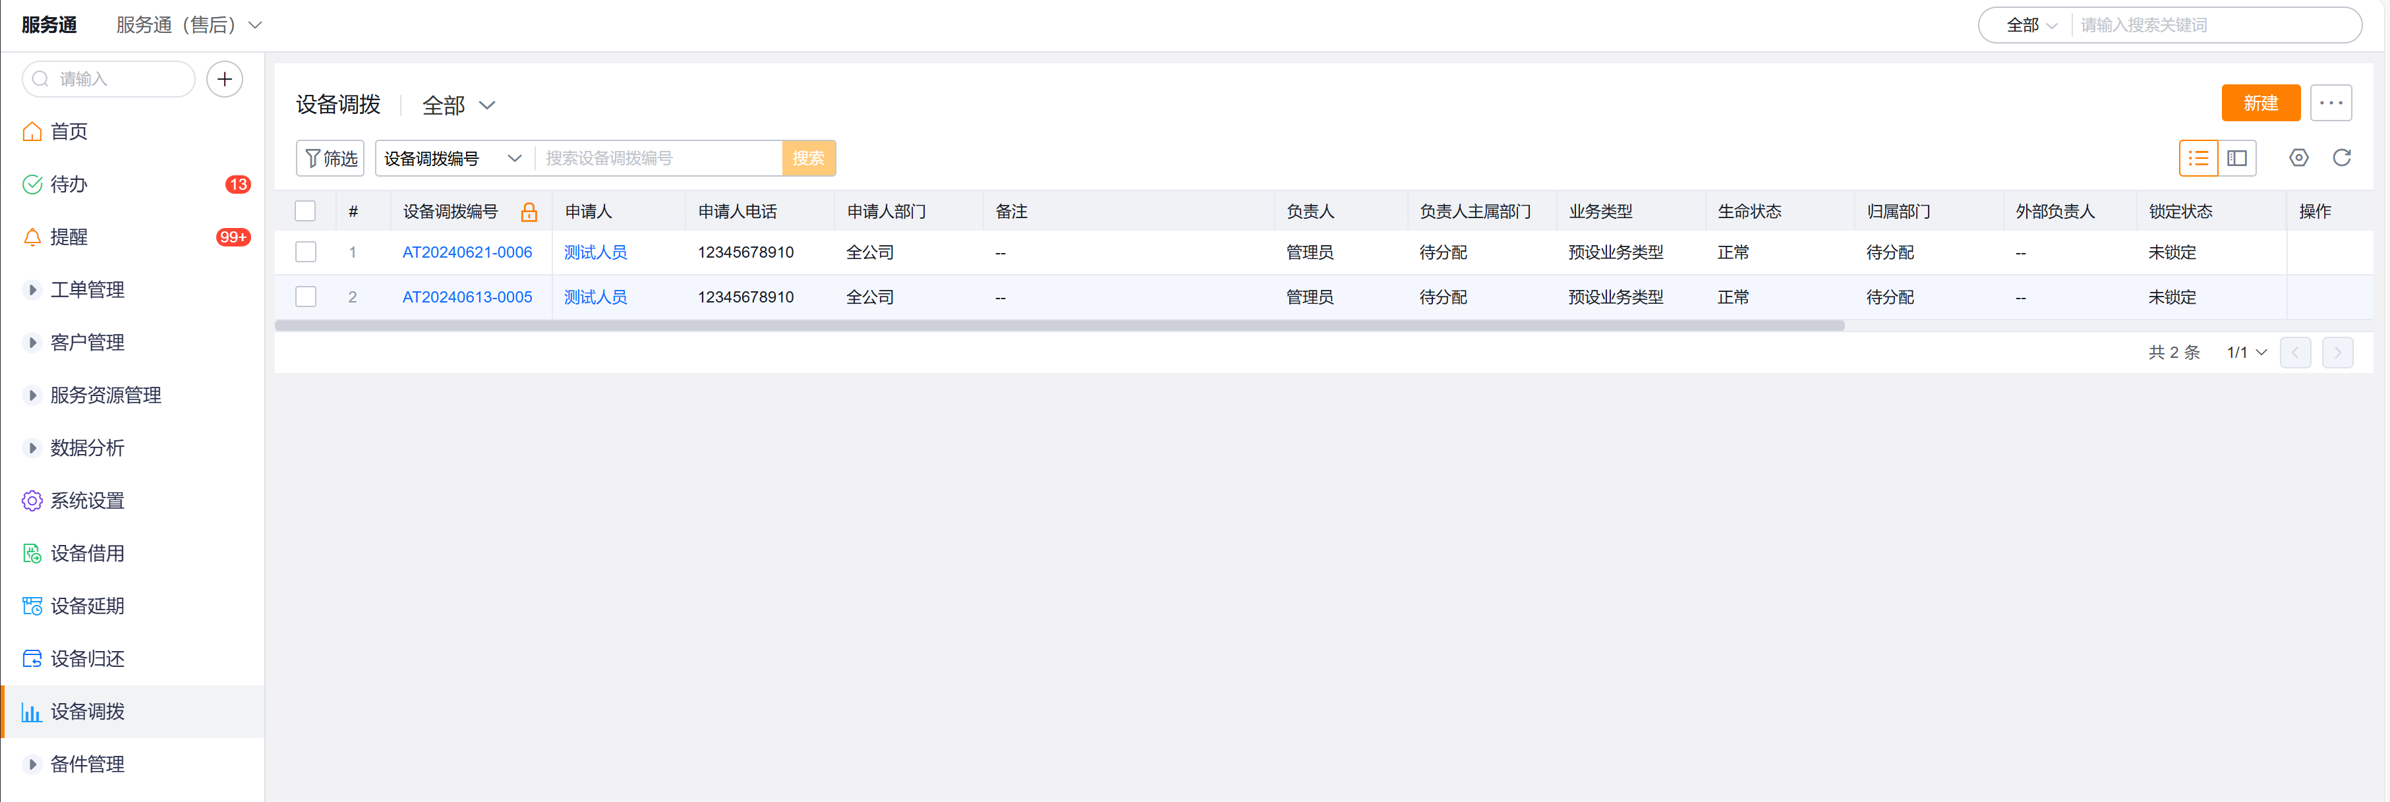
Task: Focus the sidebar 请输入 search field
Action: pos(109,80)
